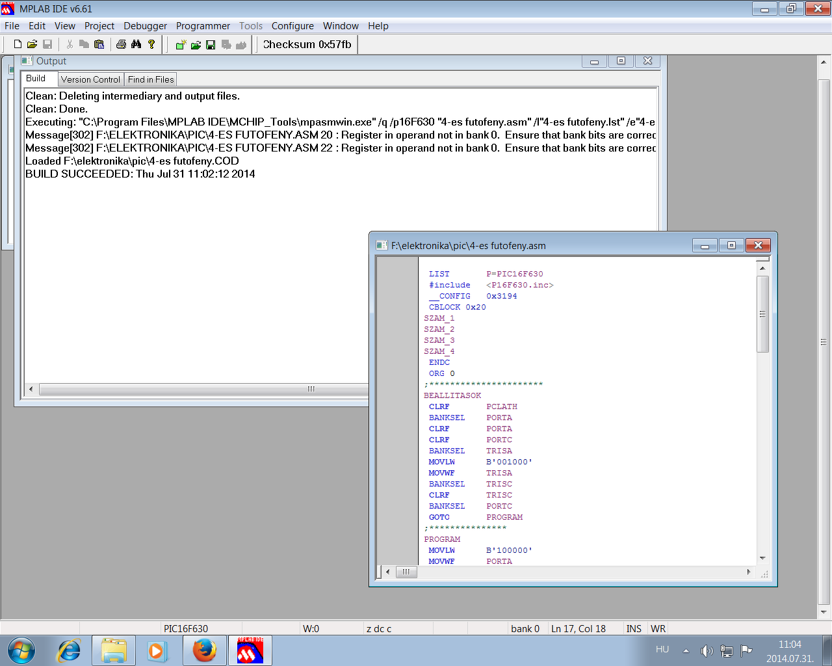Open Find with the binoculars icon
This screenshot has height=666, width=832.
point(136,44)
